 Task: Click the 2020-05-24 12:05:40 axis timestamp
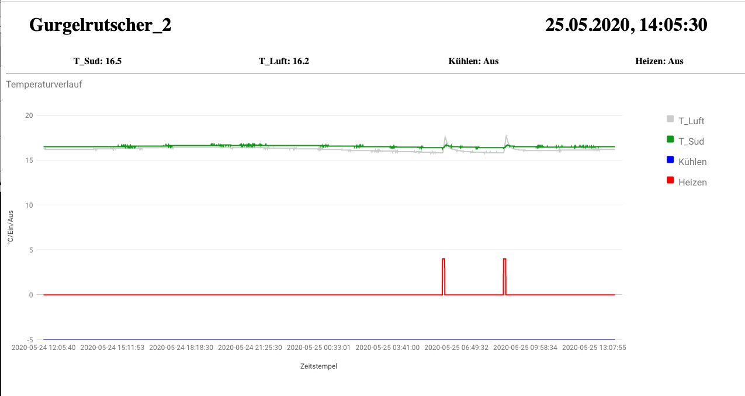pyautogui.click(x=44, y=348)
